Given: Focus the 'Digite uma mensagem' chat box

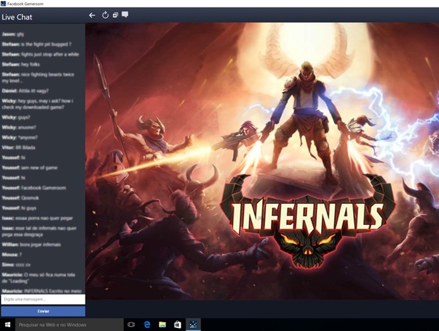Looking at the screenshot, I should [x=43, y=299].
